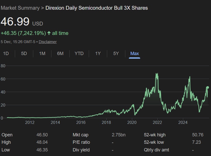
Task: Click the 2024 x-axis label
Action: (183, 122)
